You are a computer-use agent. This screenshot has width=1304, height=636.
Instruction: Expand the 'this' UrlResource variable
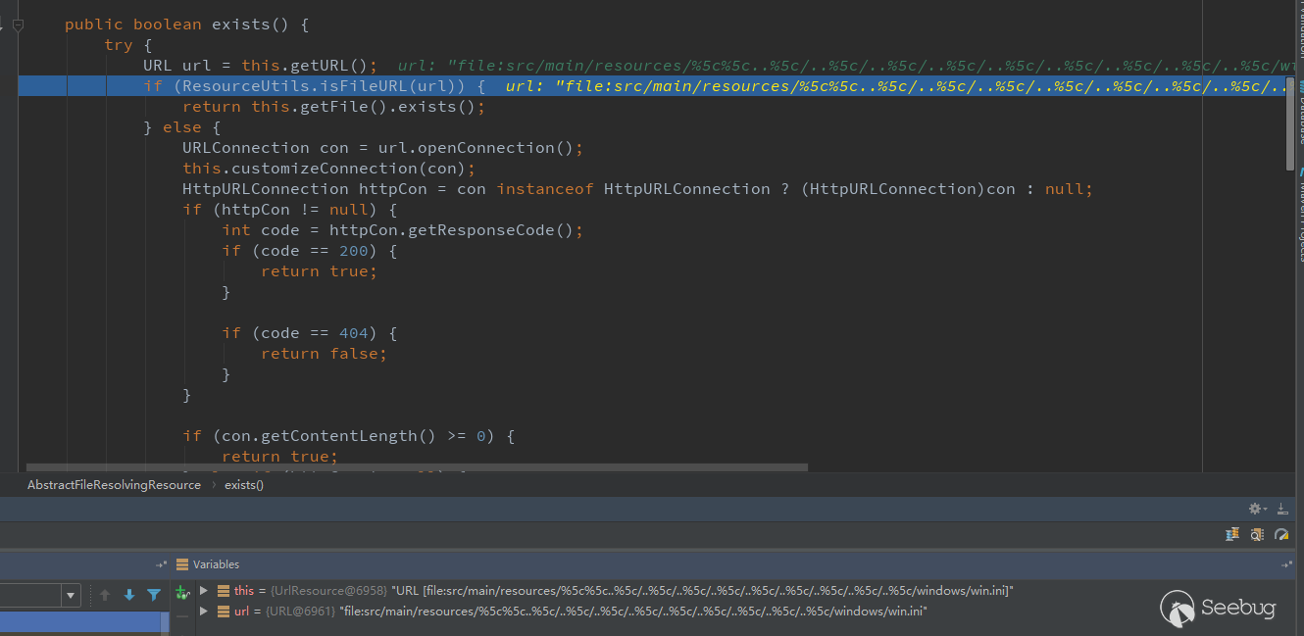[x=204, y=591]
